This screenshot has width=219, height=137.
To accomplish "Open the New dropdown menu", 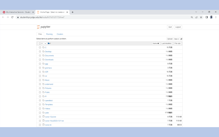I will (x=177, y=39).
